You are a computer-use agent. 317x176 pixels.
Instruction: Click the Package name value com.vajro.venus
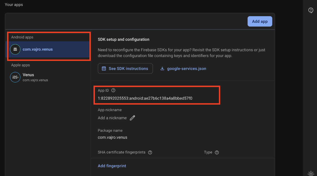pos(113,137)
